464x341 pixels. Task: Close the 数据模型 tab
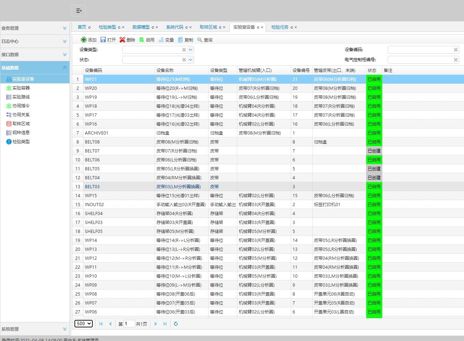(157, 27)
